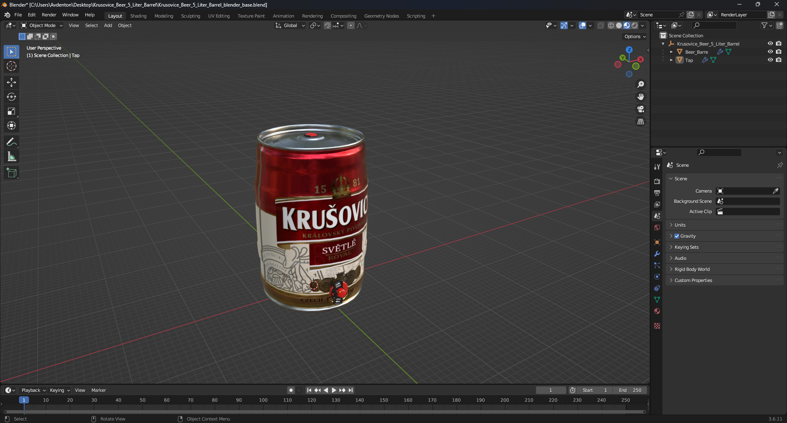787x423 pixels.
Task: Switch to the UV Editing workspace tab
Action: pos(219,16)
